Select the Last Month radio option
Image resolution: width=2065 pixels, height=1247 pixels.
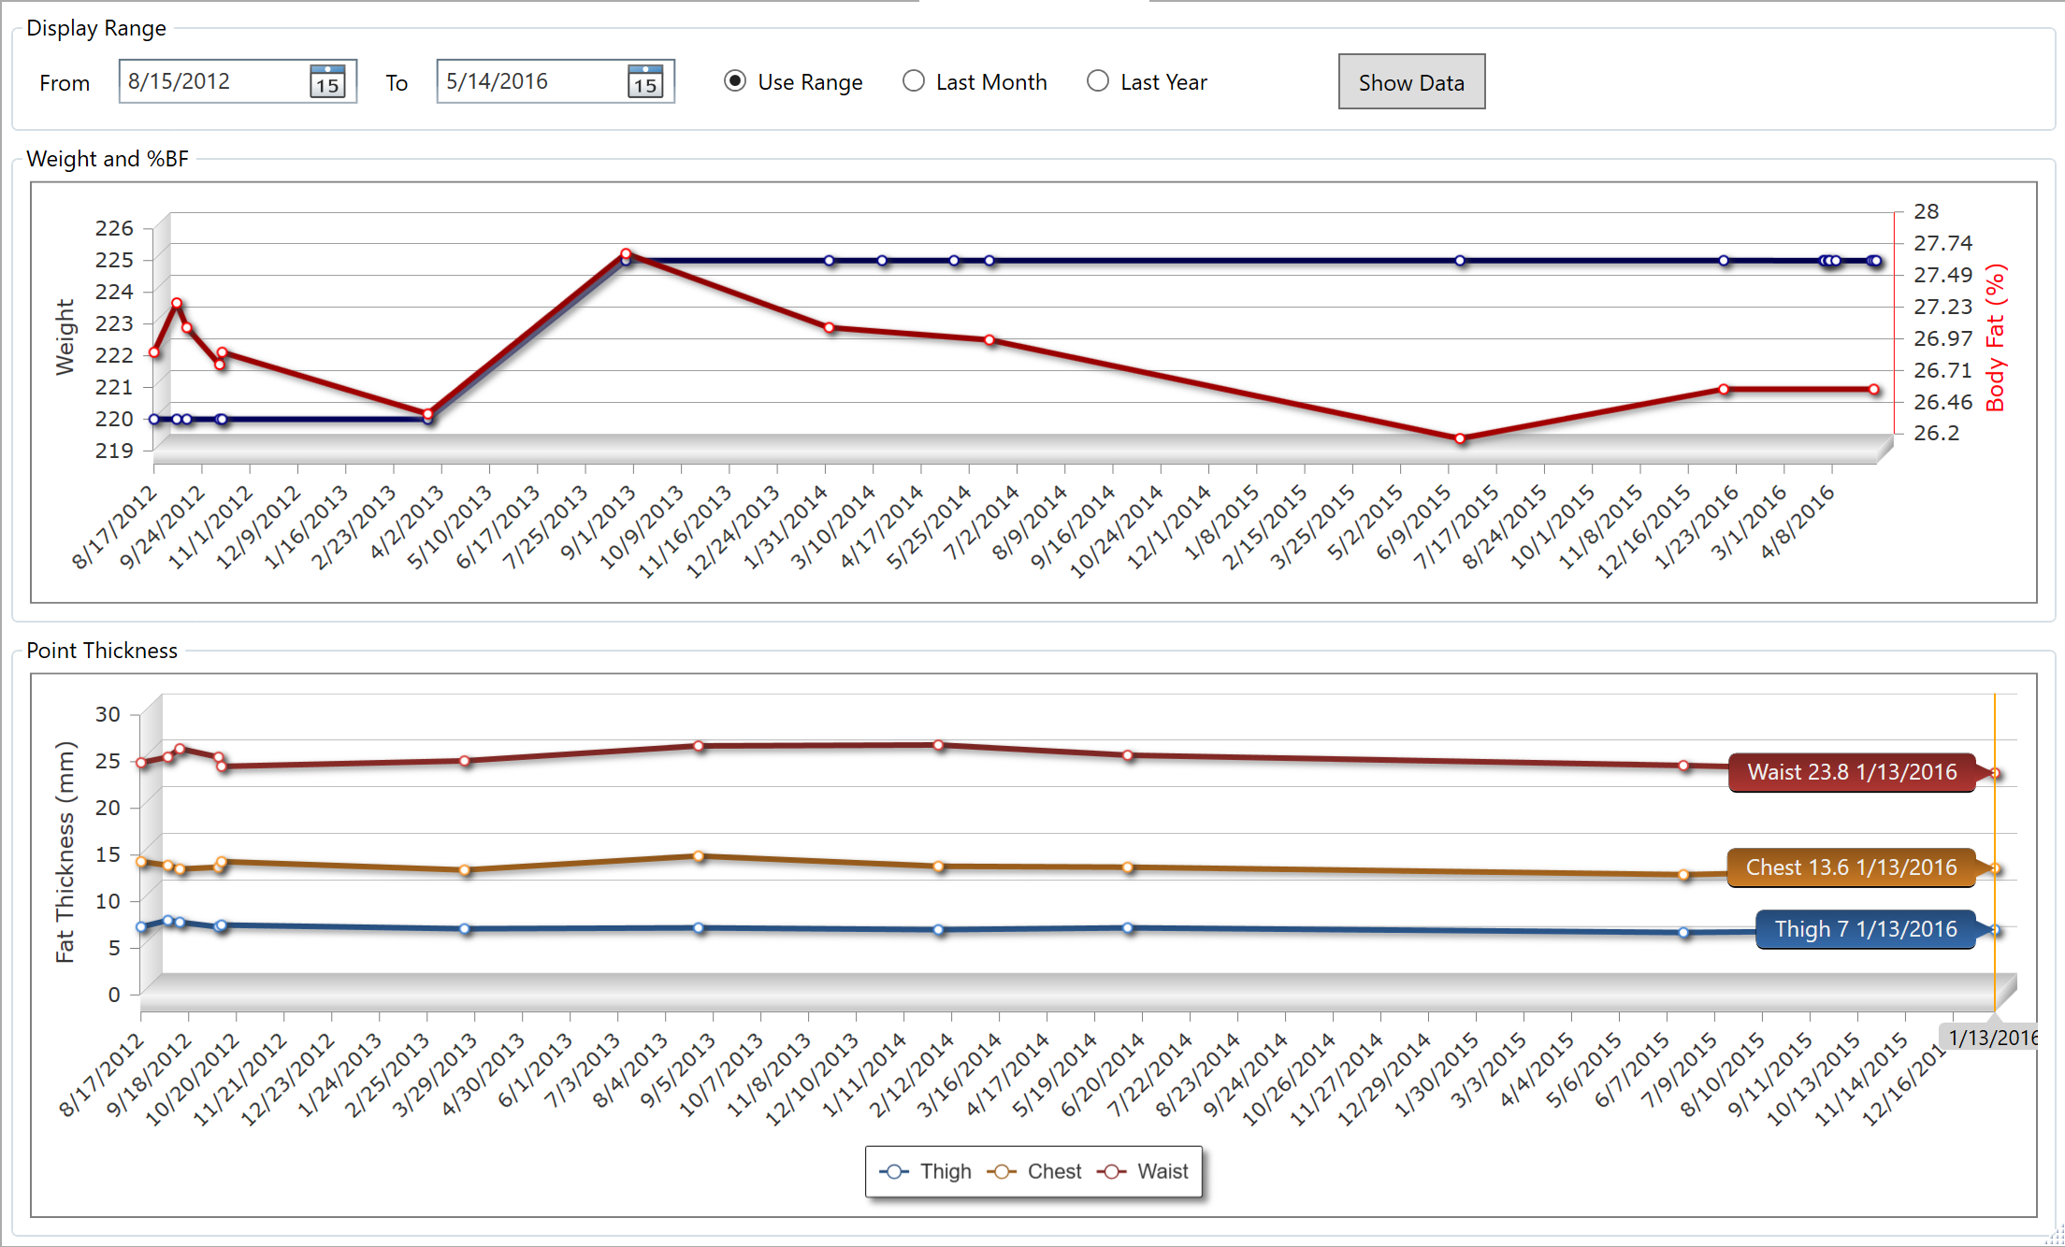[x=914, y=82]
